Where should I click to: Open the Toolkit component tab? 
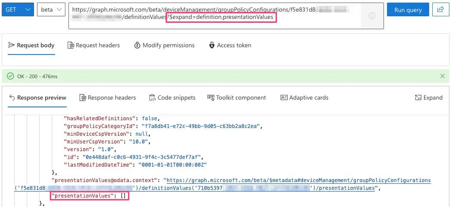click(x=237, y=97)
